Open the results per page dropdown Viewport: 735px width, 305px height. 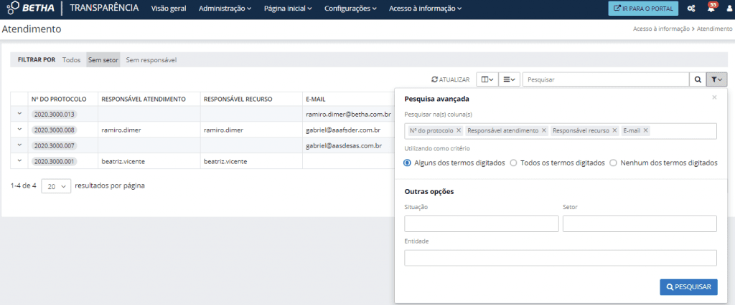(56, 186)
